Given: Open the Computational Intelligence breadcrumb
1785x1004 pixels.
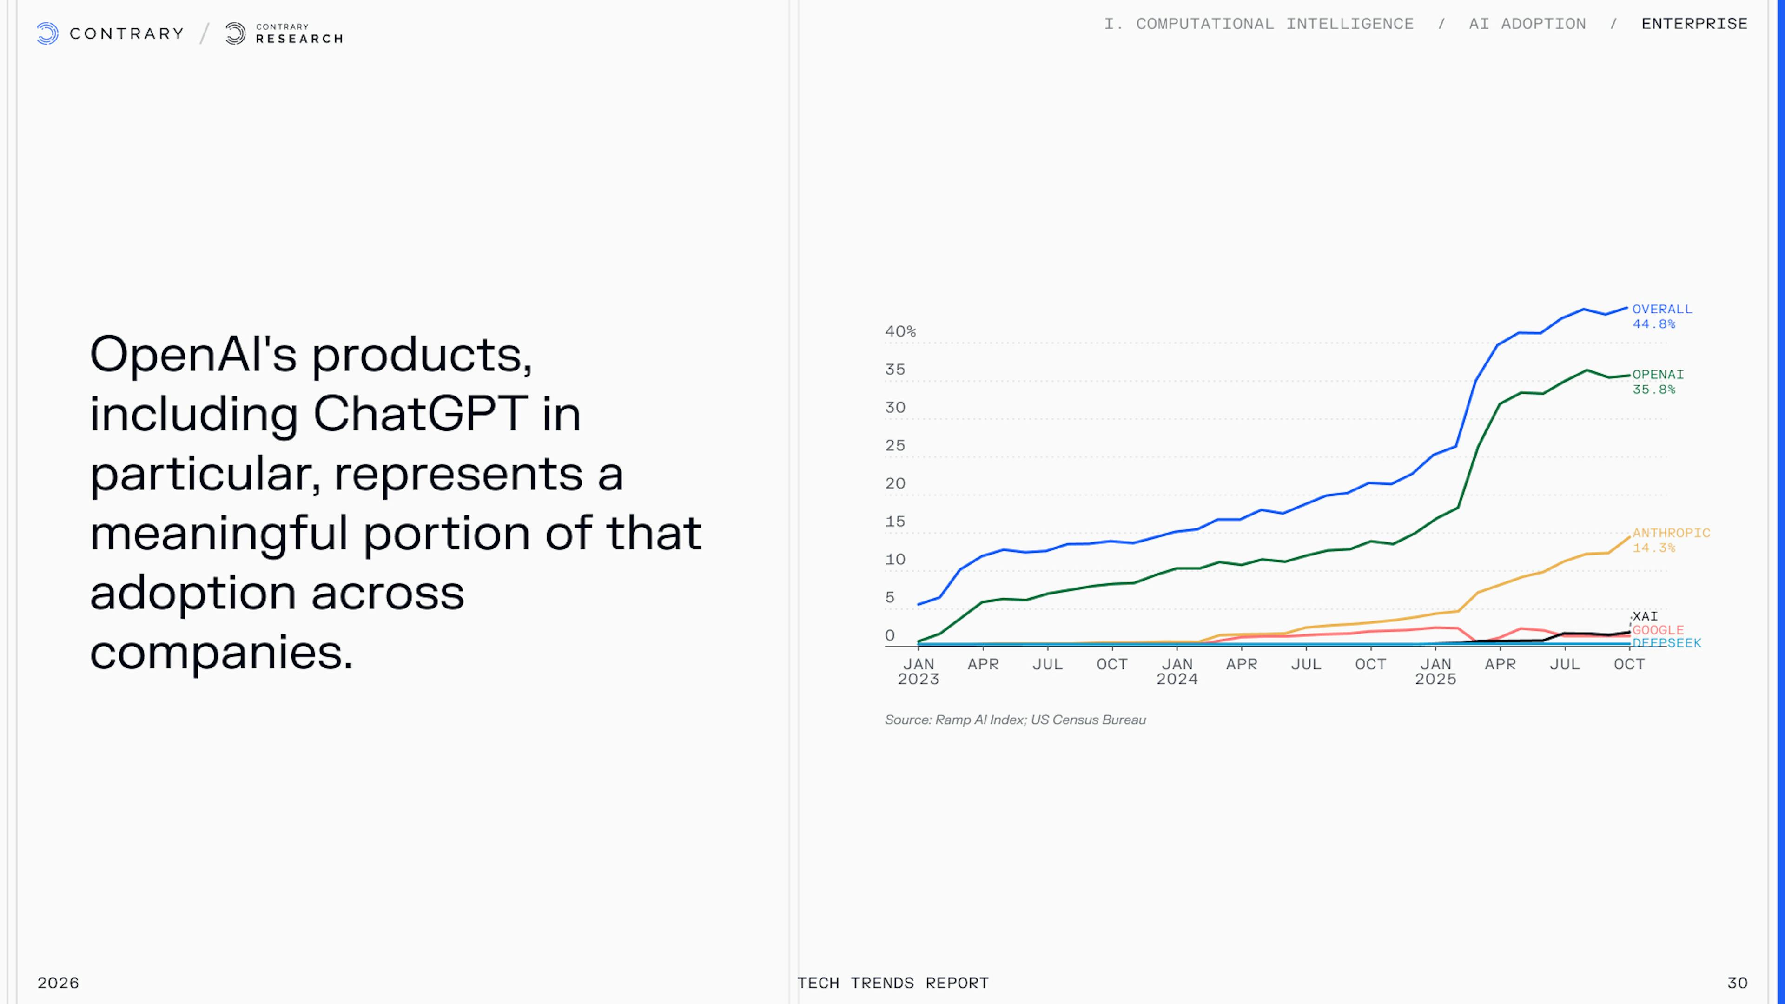Looking at the screenshot, I should [x=1258, y=24].
